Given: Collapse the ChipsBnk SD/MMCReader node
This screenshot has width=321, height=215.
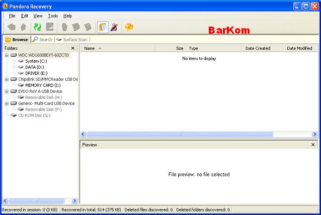Looking at the screenshot, I should point(7,79).
